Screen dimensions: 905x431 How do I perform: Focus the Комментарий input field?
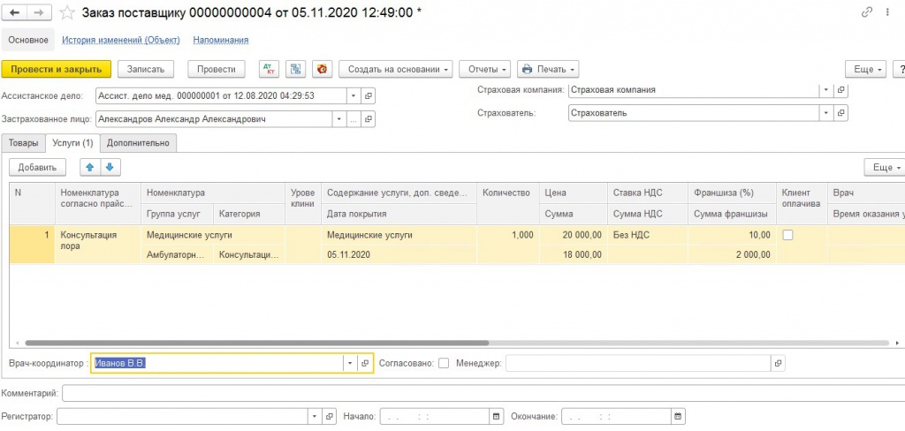coord(483,393)
